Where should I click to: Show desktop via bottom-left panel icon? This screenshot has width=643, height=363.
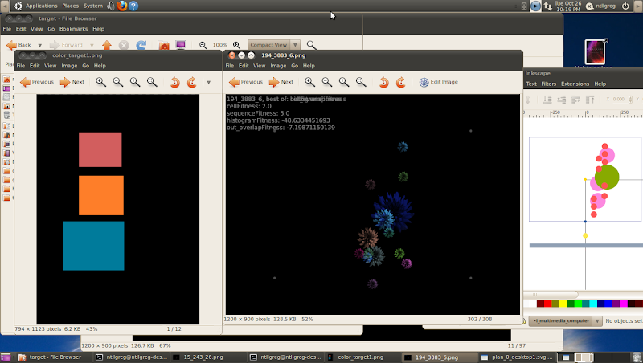click(x=6, y=357)
